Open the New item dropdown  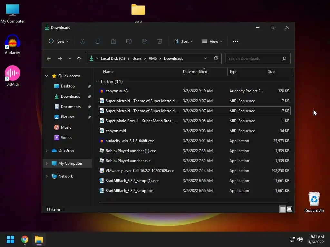59,41
